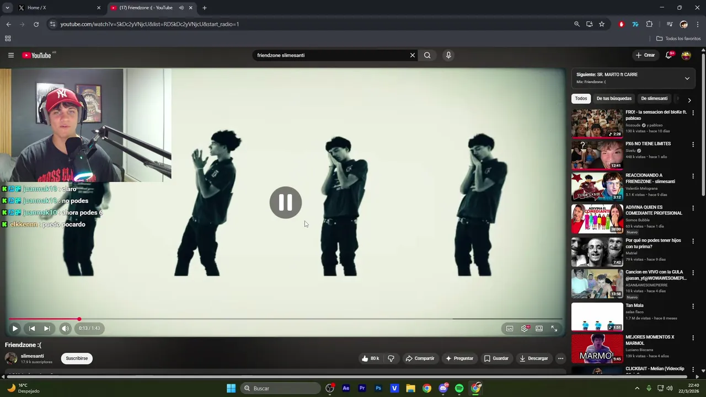Open Chrome media controls music icon
This screenshot has height=397, width=706.
pos(670,24)
